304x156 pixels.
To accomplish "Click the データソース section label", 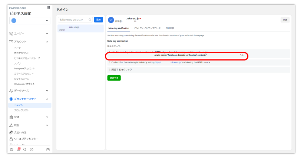I will [x=22, y=91].
